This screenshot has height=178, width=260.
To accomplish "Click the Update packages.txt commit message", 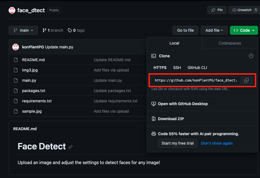I will [x=112, y=91].
